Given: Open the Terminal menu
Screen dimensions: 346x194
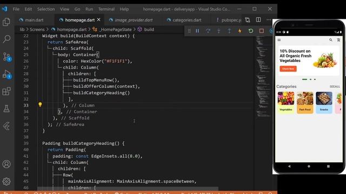Looking at the screenshot, I should 107,9.
